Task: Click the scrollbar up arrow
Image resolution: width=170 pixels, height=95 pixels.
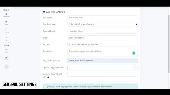Action: point(169,8)
